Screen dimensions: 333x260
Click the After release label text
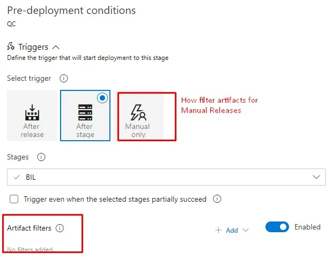(31, 130)
